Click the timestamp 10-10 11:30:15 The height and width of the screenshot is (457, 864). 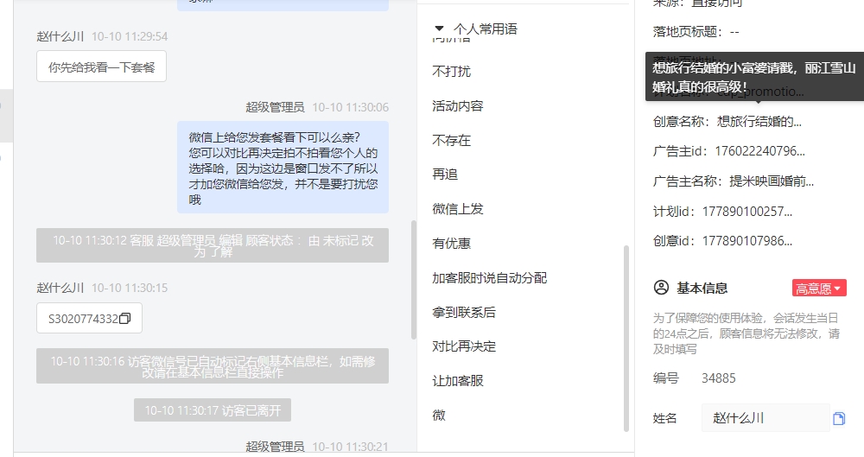(x=130, y=288)
